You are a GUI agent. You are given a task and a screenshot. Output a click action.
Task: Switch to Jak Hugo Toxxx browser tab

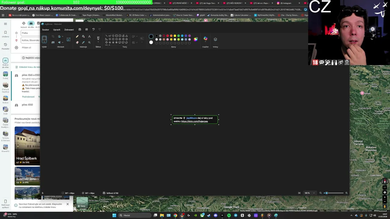click(x=207, y=3)
